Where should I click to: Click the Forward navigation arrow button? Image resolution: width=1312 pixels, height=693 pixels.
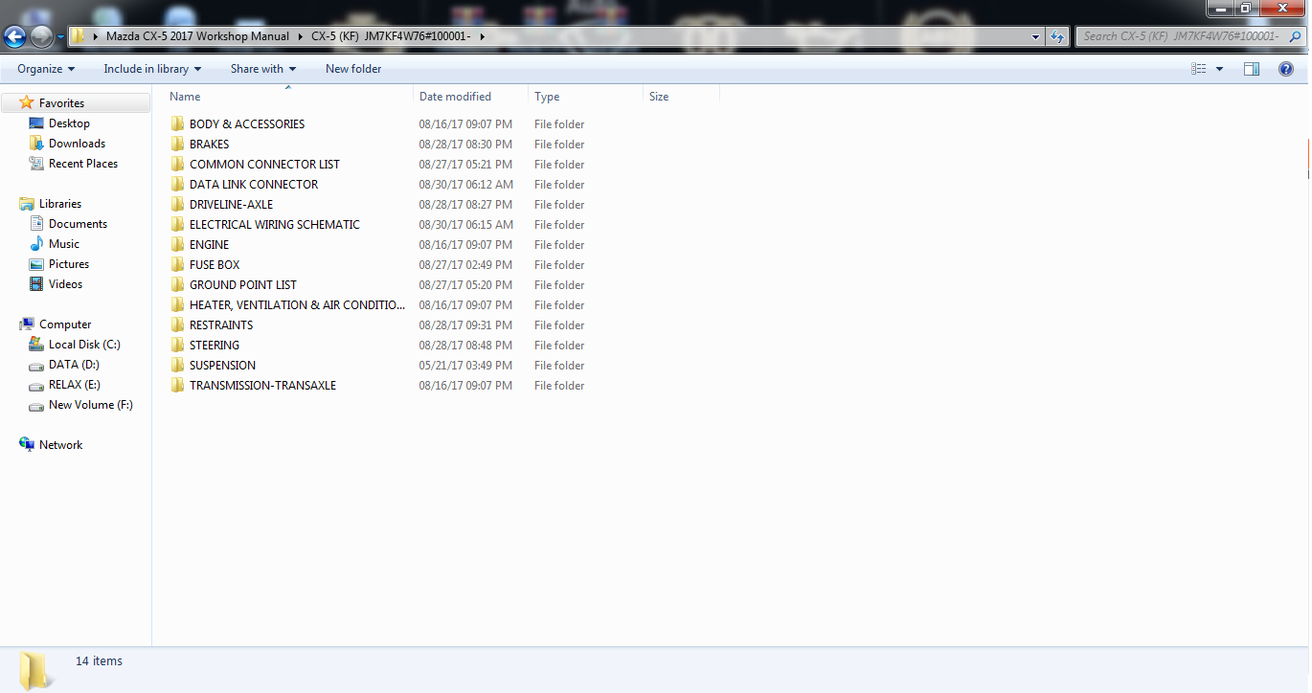[41, 37]
